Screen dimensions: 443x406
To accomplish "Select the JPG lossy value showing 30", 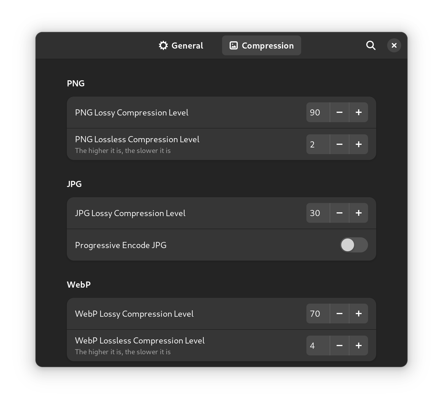I will point(317,213).
